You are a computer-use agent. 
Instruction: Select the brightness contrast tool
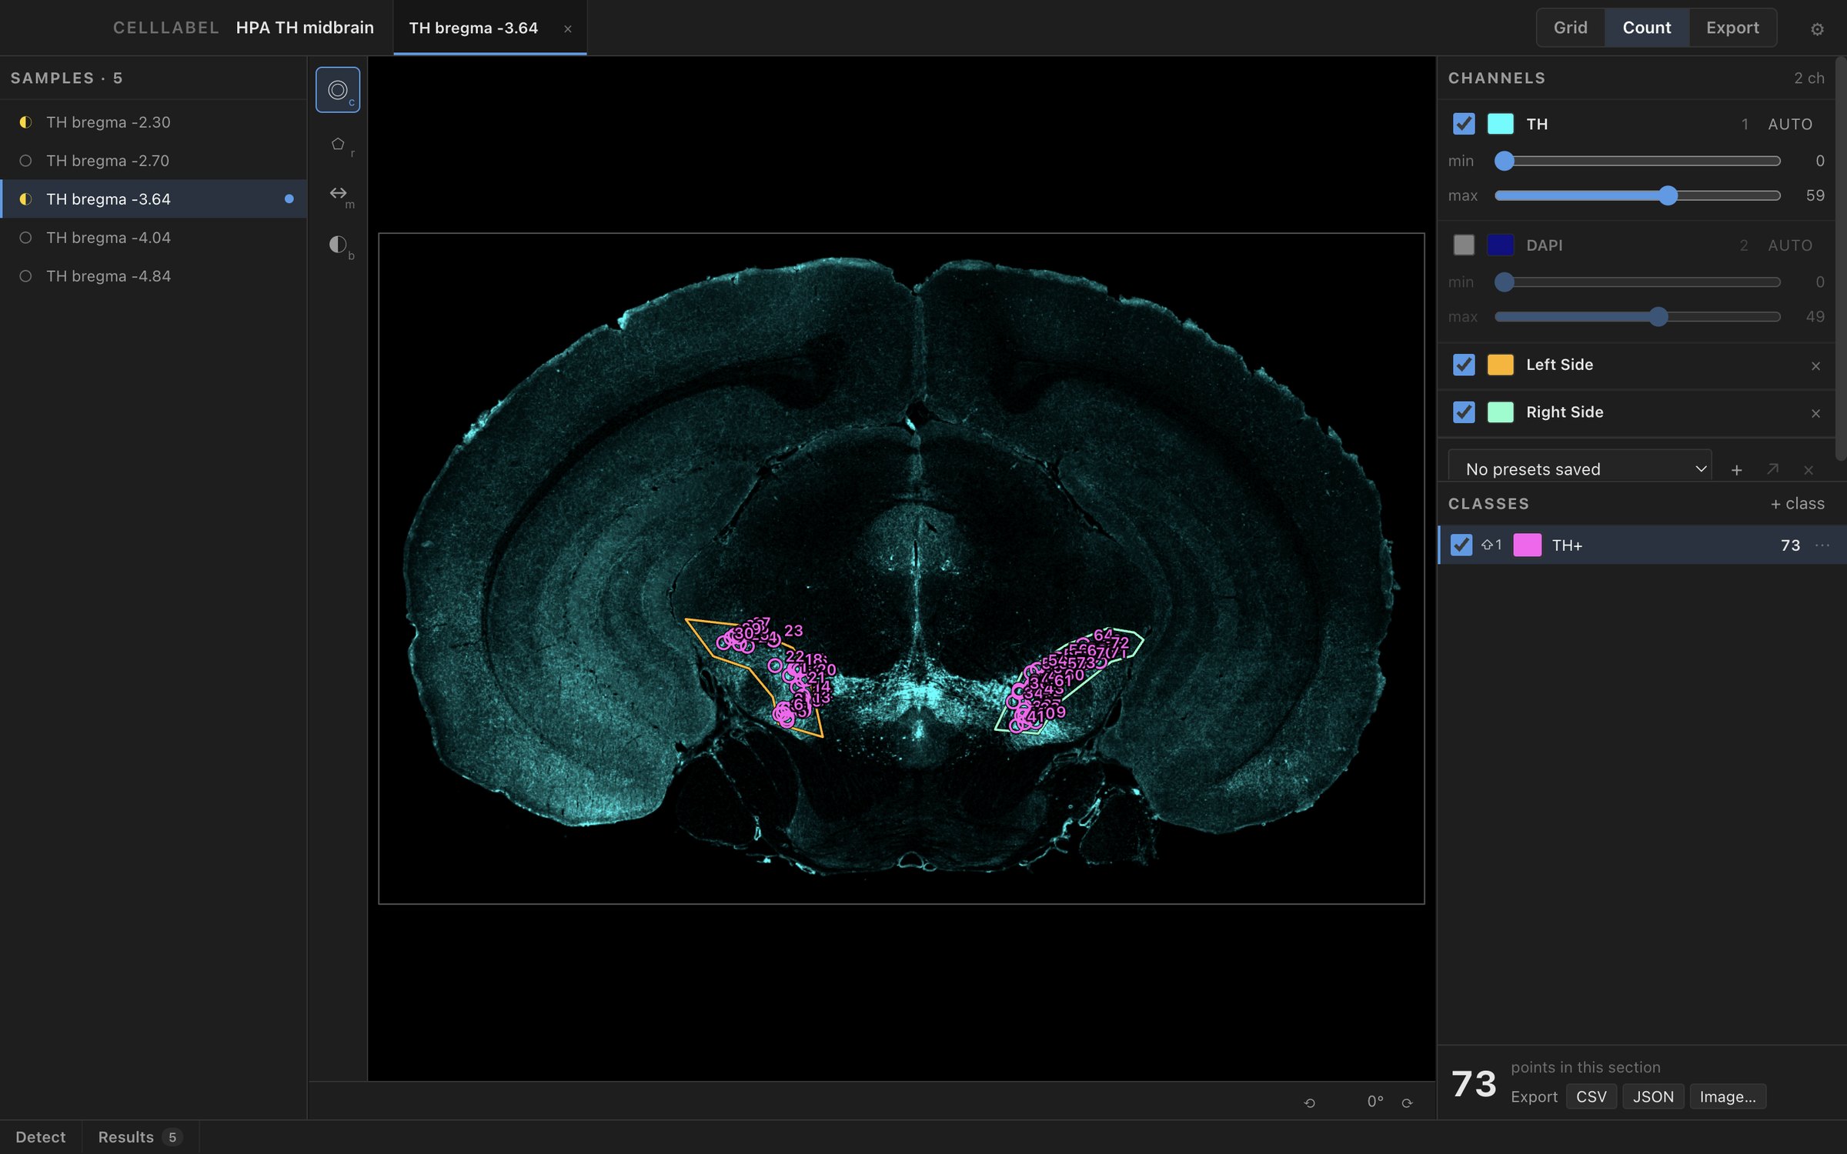(338, 245)
